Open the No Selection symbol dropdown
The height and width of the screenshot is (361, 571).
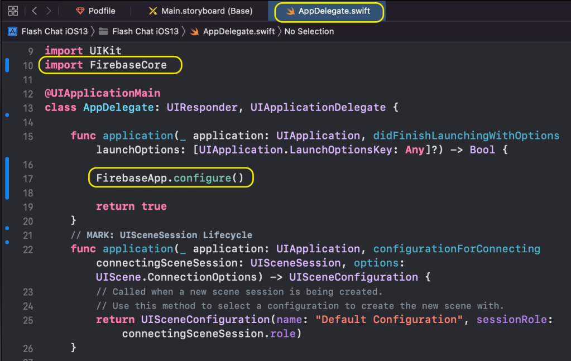(309, 31)
